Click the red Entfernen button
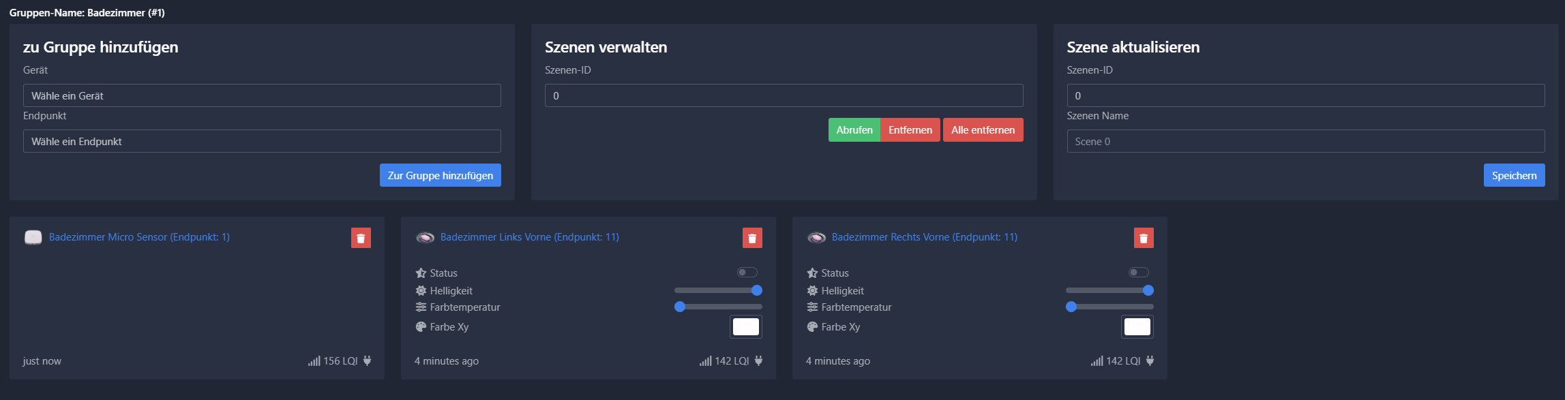 click(x=910, y=129)
